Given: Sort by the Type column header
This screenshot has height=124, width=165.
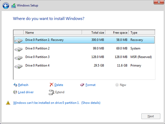Looking at the screenshot, I should (142, 32).
